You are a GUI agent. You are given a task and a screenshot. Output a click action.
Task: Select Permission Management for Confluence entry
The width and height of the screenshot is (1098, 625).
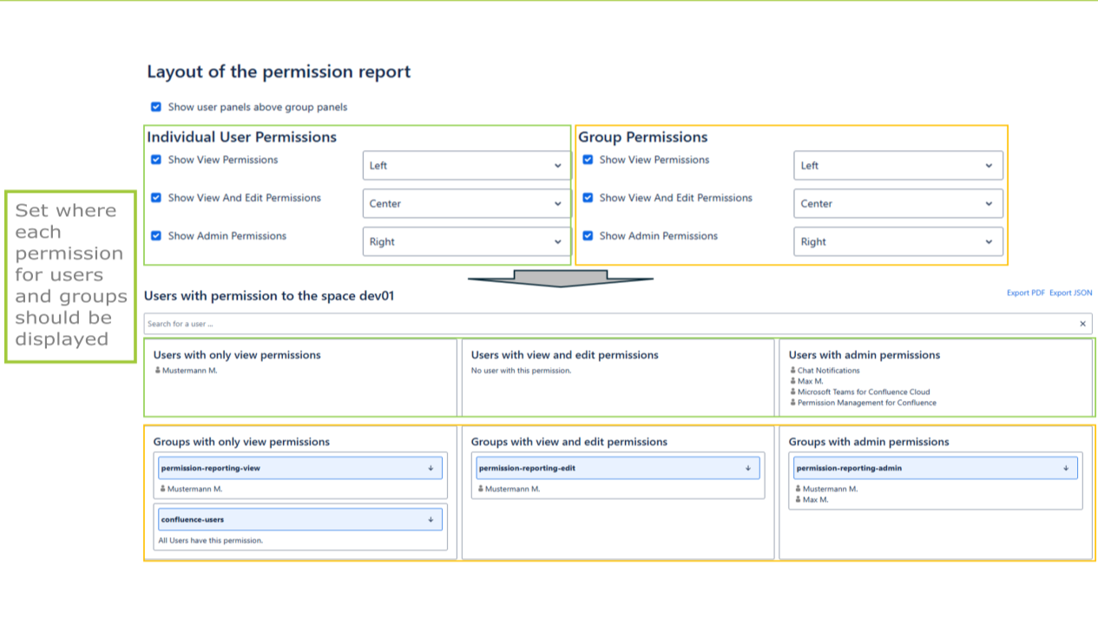click(867, 403)
